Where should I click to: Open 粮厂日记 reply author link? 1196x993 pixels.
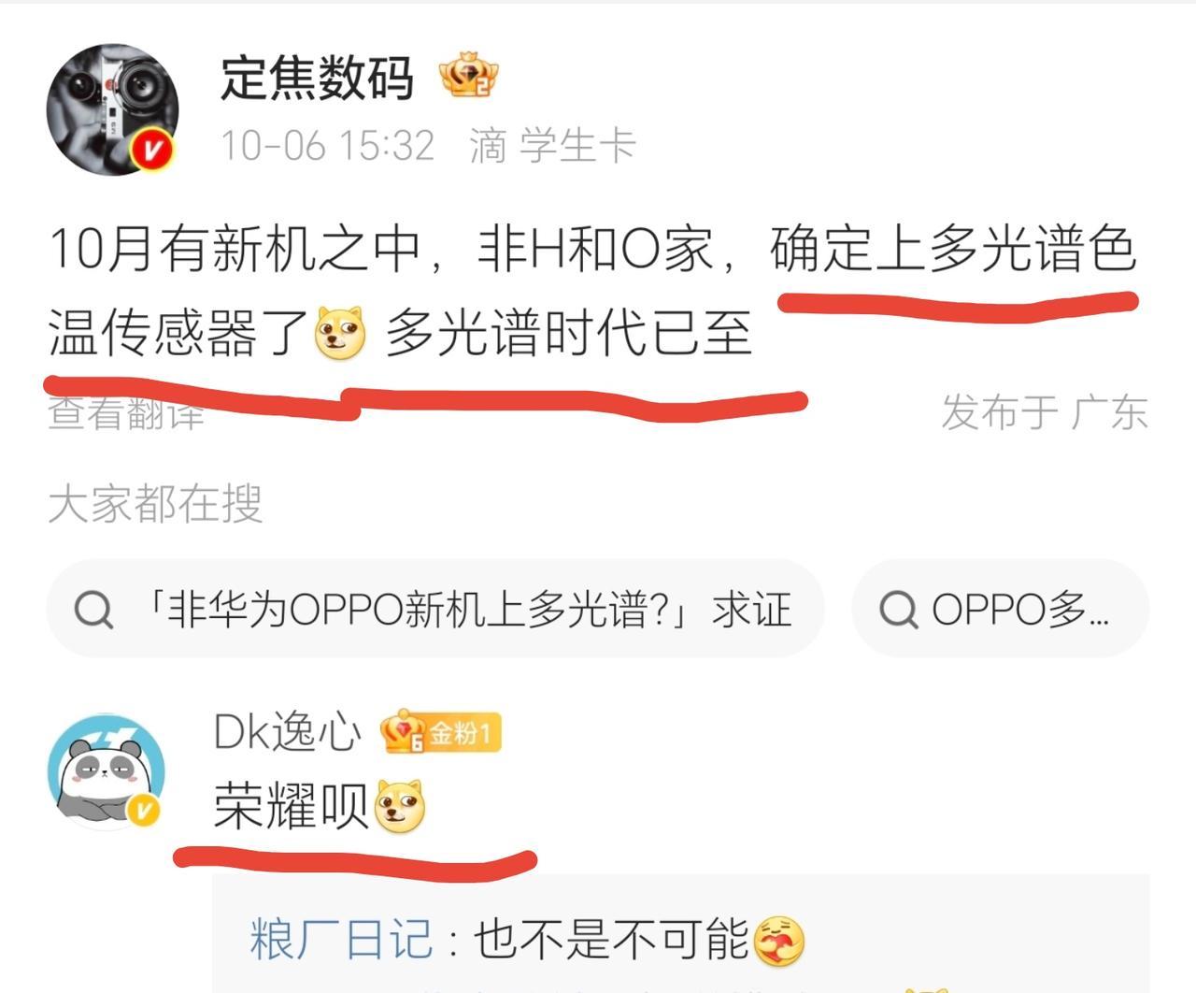[341, 940]
